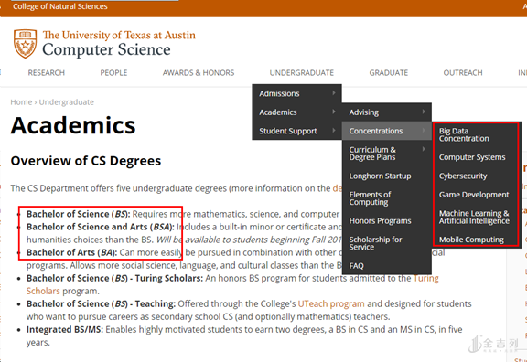Expand the Student Support submenu arrow

[334, 131]
